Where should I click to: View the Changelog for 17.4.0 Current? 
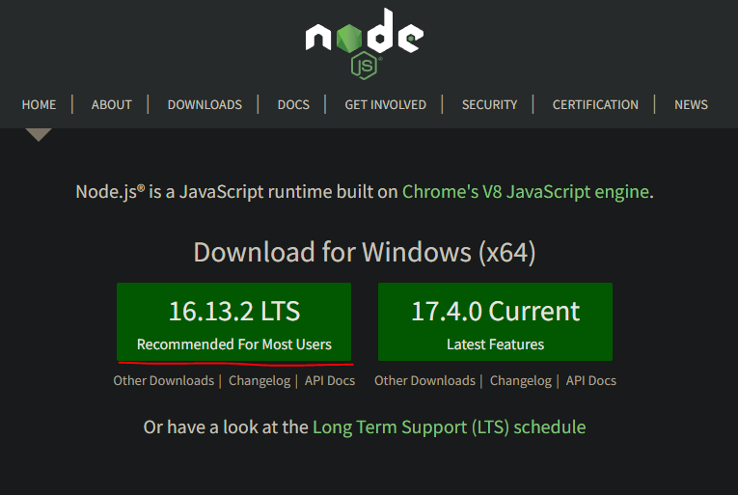click(x=521, y=380)
